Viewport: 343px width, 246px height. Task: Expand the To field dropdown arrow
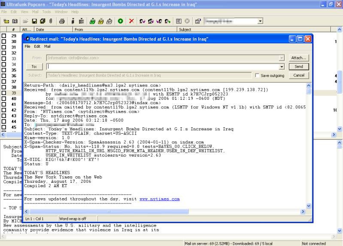click(x=282, y=67)
